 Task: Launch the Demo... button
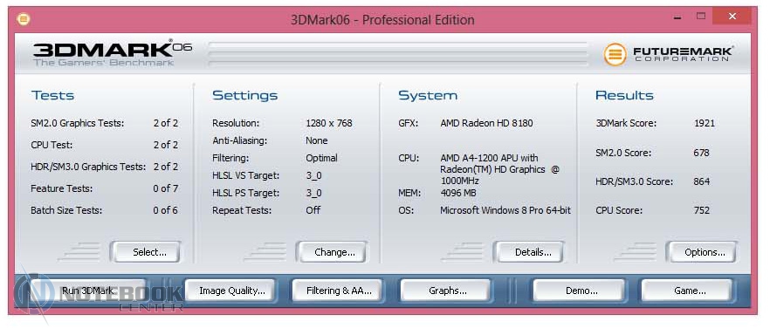coord(580,291)
